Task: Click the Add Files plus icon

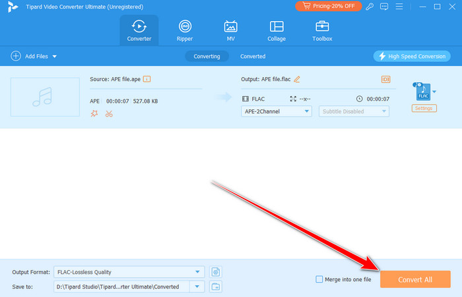Action: click(16, 56)
